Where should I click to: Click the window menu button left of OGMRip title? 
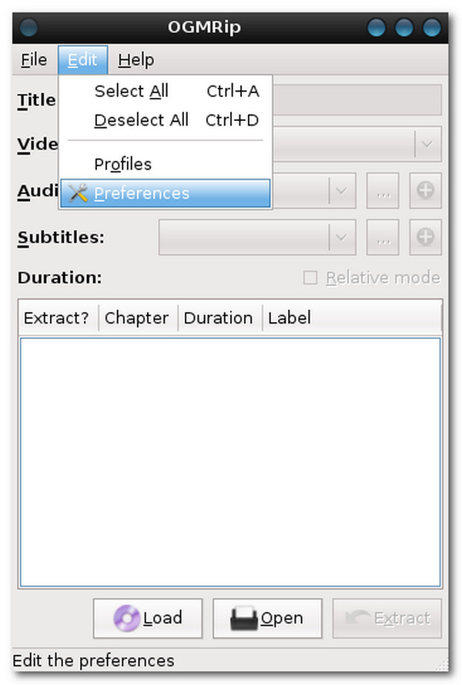(x=28, y=27)
